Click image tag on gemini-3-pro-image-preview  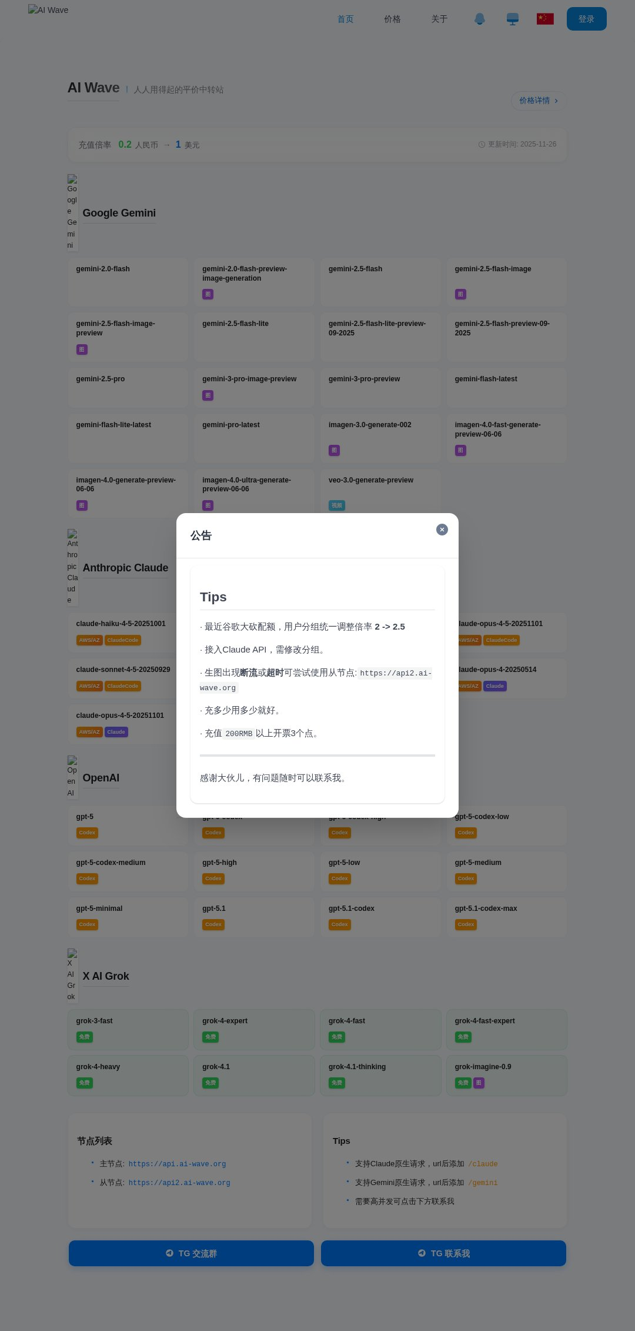[x=208, y=395]
